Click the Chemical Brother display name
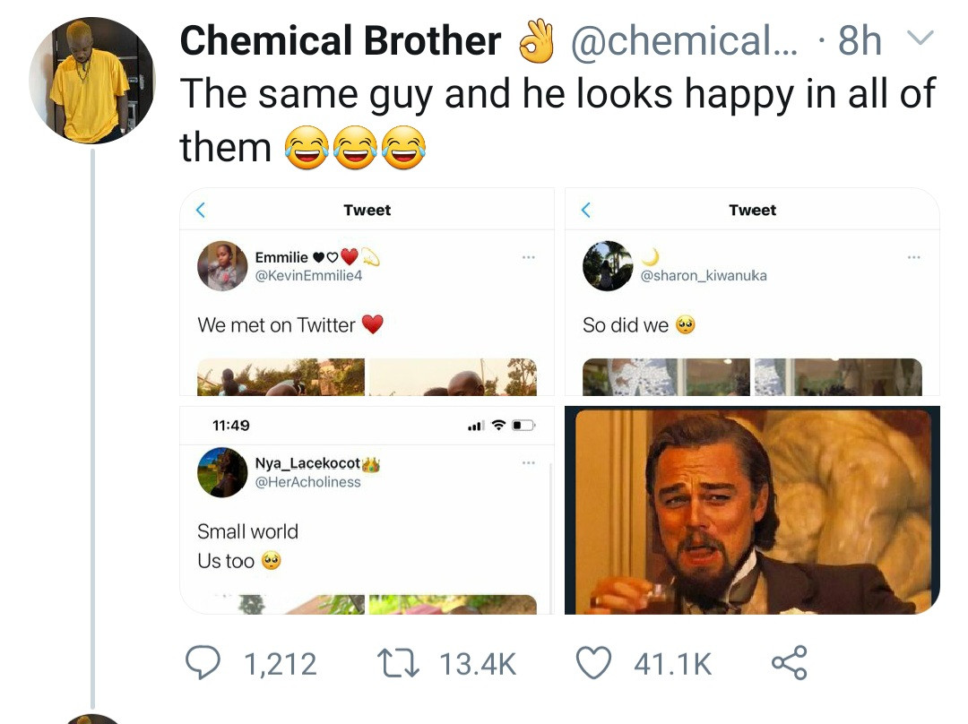Viewport: 968px width, 724px height. [x=340, y=41]
